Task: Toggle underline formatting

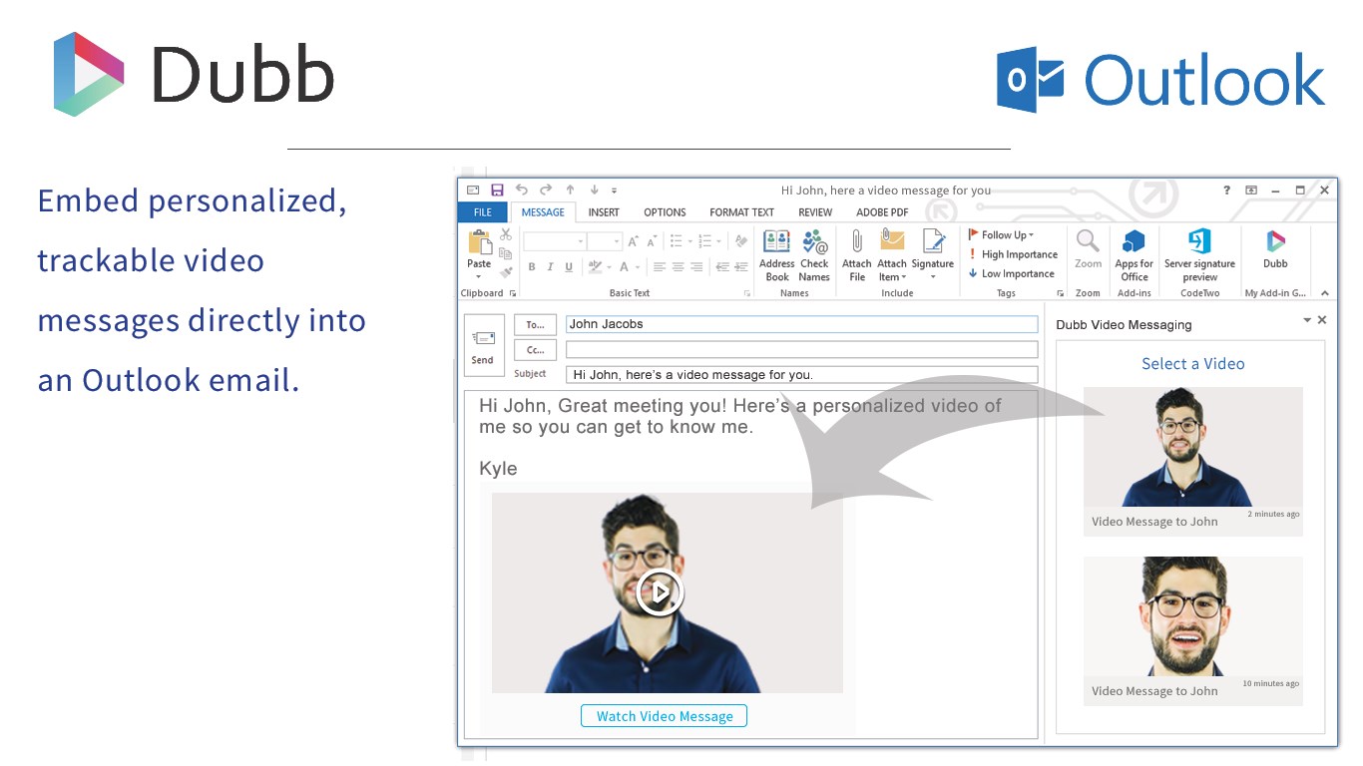Action: click(569, 266)
